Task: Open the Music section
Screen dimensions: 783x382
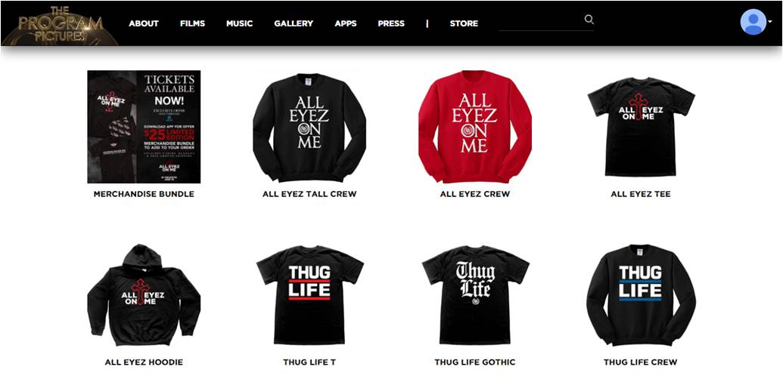Action: (239, 23)
